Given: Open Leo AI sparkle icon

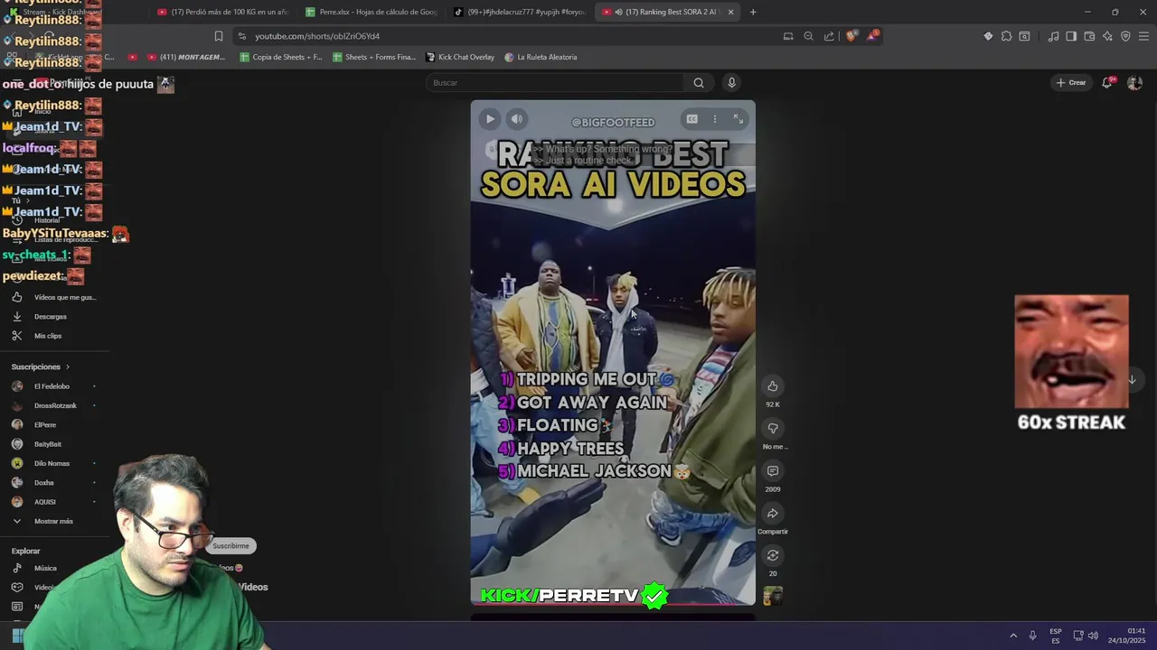Looking at the screenshot, I should [1107, 36].
